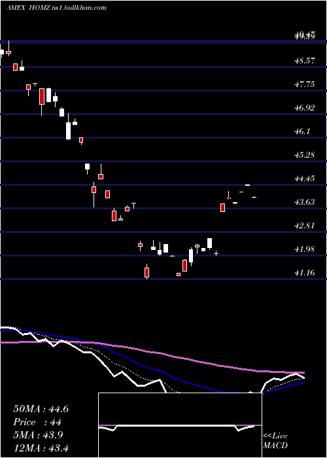Click the <<Live MACD label
327x458 pixels.
(x=275, y=441)
